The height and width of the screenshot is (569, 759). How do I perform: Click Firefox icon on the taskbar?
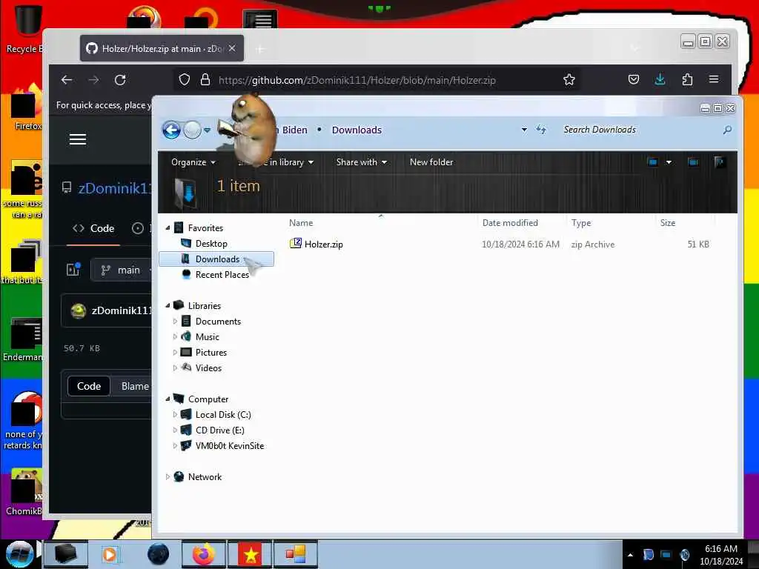[204, 554]
